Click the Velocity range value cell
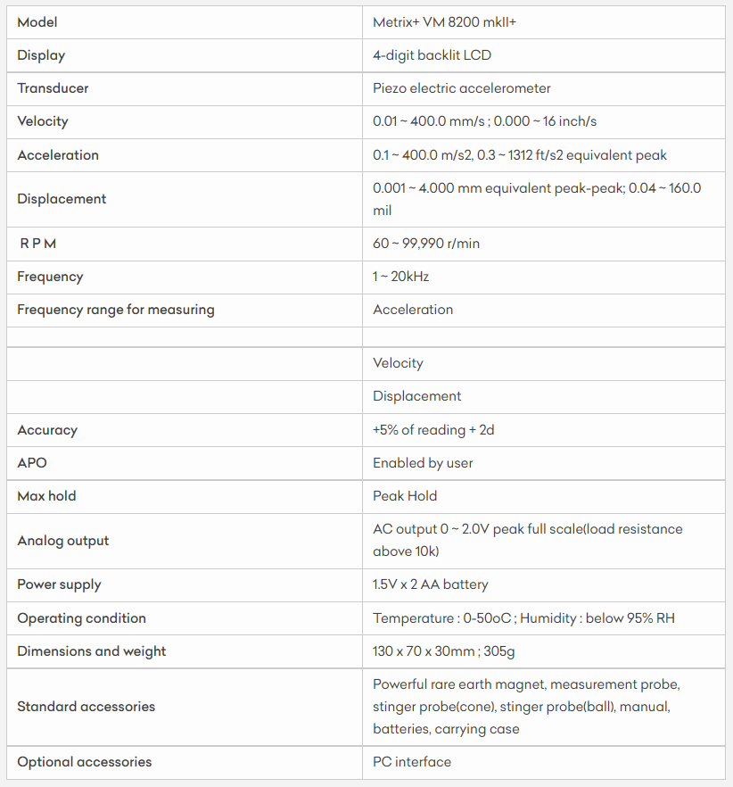This screenshot has height=787, width=733. click(485, 121)
